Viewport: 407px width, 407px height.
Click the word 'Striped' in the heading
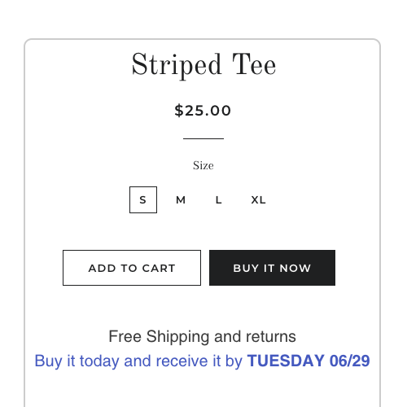pos(177,66)
